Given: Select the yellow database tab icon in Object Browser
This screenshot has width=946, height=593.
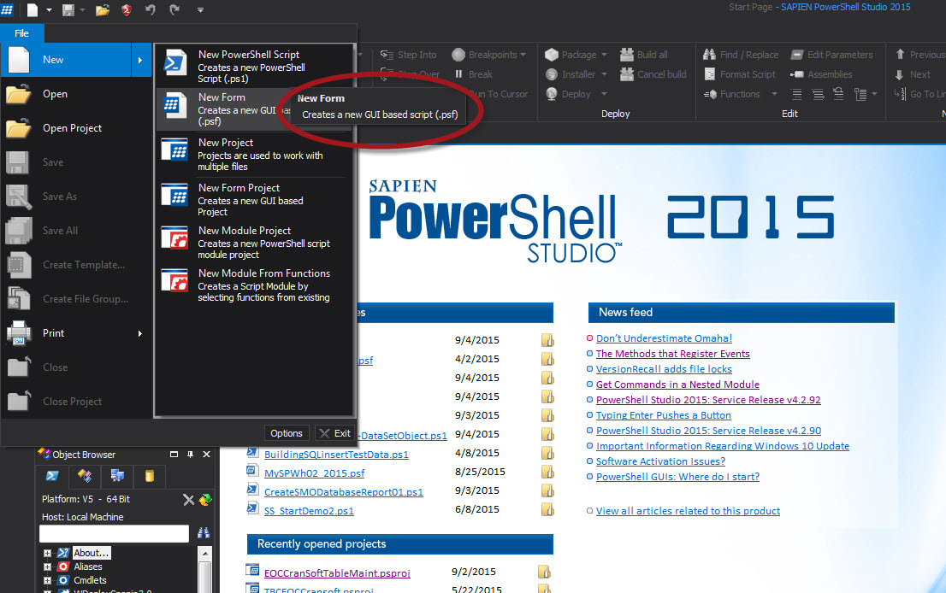Looking at the screenshot, I should 150,476.
